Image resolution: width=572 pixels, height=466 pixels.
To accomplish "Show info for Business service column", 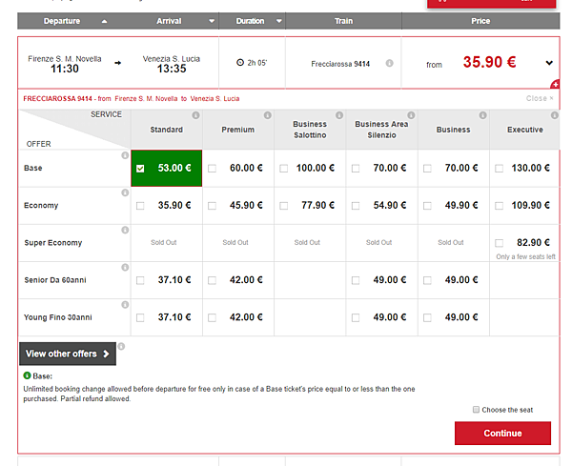I will click(483, 115).
